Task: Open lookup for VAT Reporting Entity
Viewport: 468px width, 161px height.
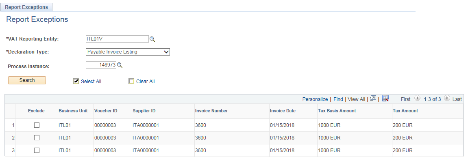Action: click(152, 39)
